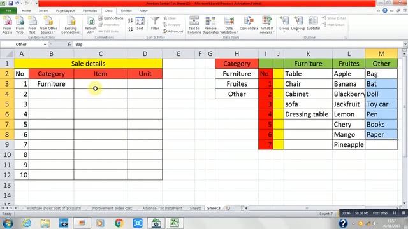This screenshot has height=229, width=408.
Task: Open File Explorer from taskbar
Action: [x=45, y=223]
